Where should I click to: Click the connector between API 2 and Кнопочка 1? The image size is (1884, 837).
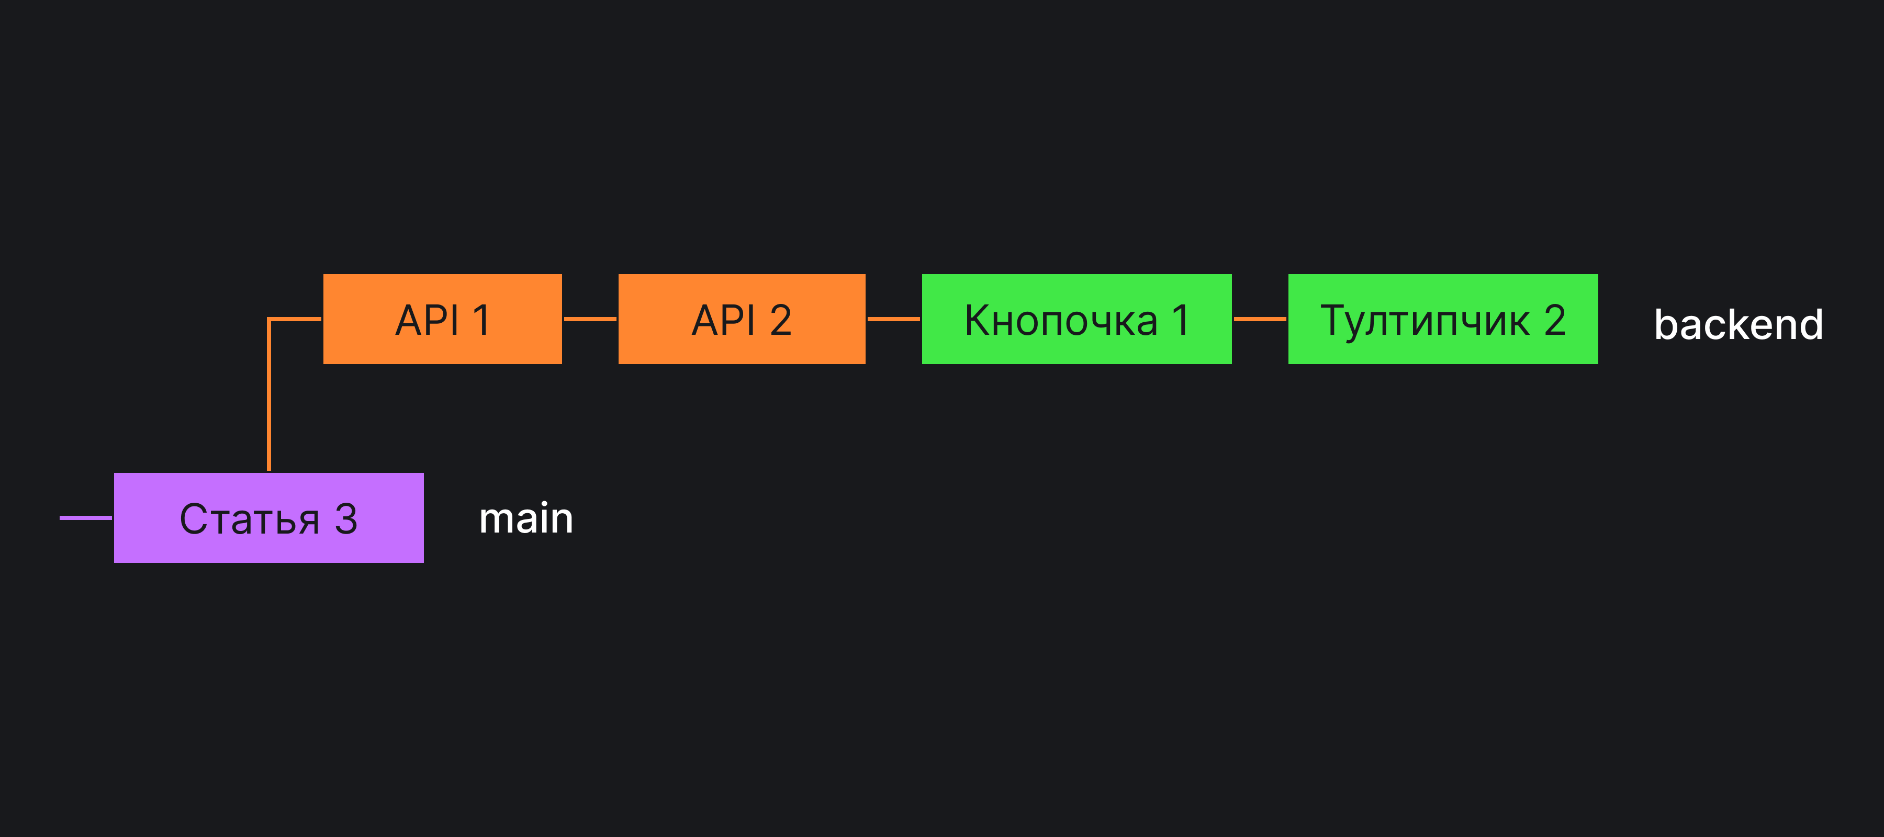pos(894,319)
